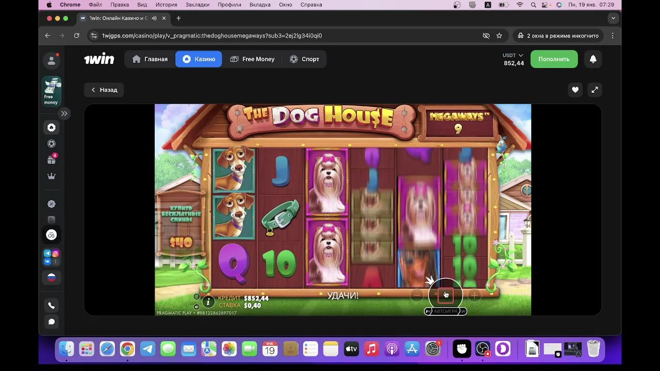Open the Free Money tab
This screenshot has width=660, height=371.
pos(252,59)
